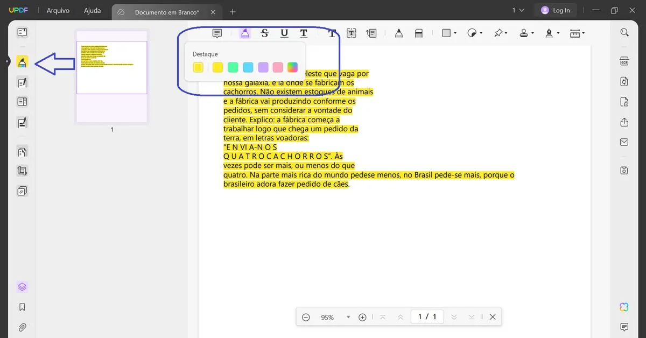Screen dimensions: 646x338
Task: Send the file by email icon
Action: pos(624,143)
